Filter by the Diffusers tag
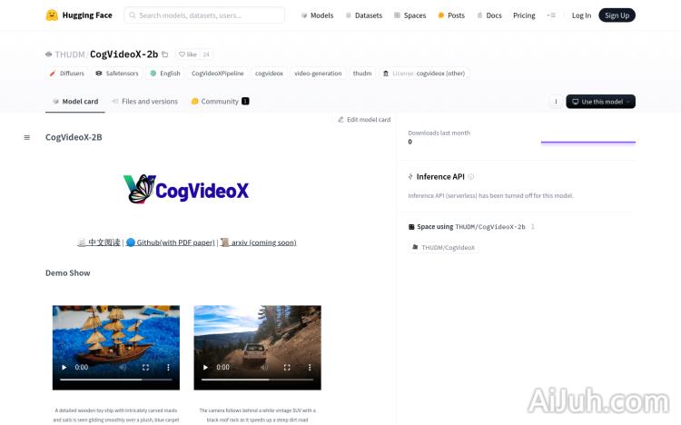The width and height of the screenshot is (681, 425). pyautogui.click(x=67, y=74)
